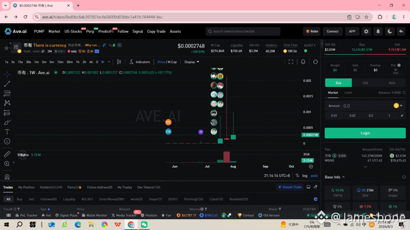
Task: Select the Text annotation tool
Action: [x=7, y=132]
